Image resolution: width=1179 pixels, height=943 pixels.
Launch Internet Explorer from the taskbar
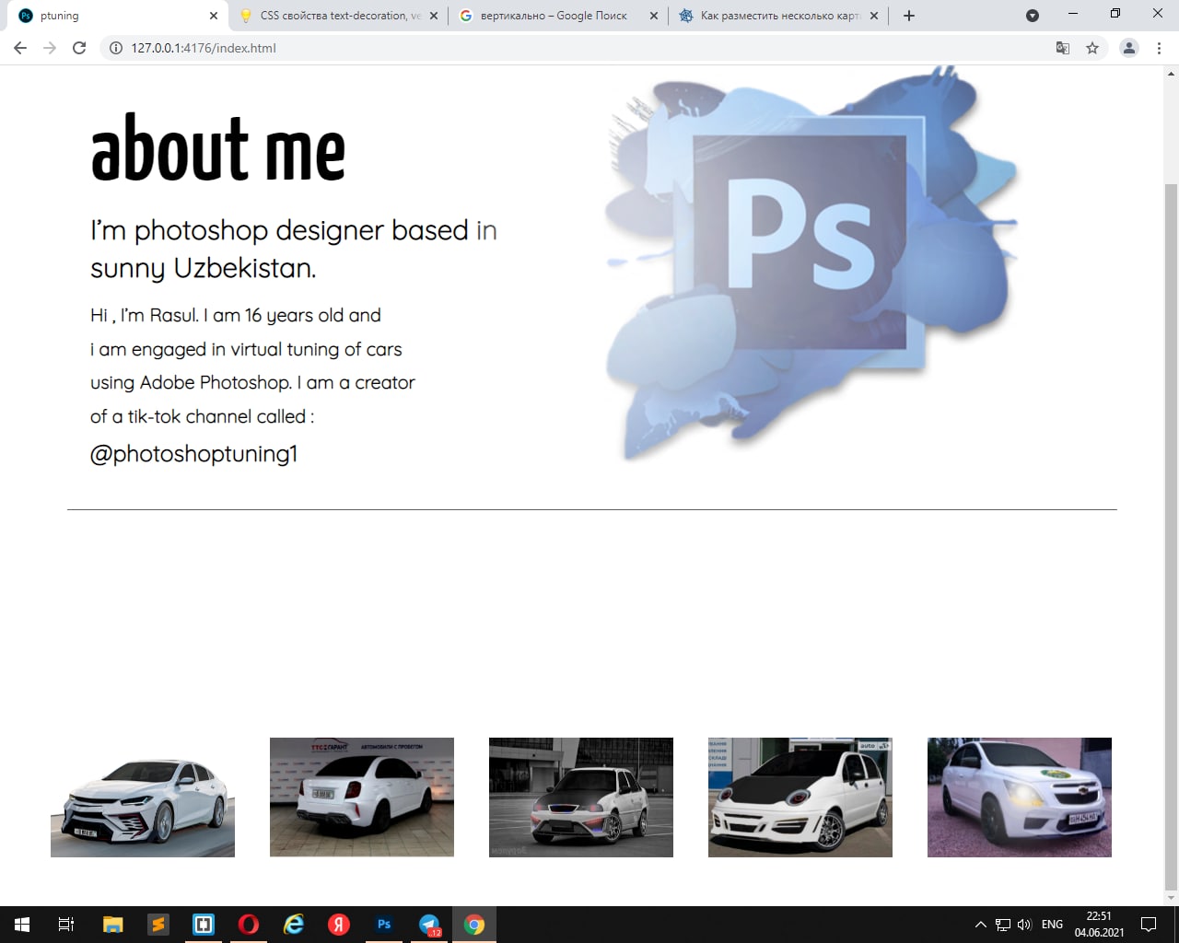(294, 925)
